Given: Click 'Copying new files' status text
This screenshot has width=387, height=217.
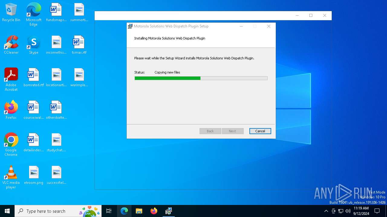Looking at the screenshot, I should click(167, 72).
